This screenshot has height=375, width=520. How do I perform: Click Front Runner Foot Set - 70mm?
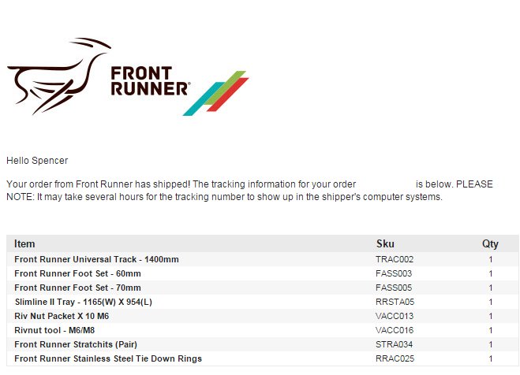(77, 288)
